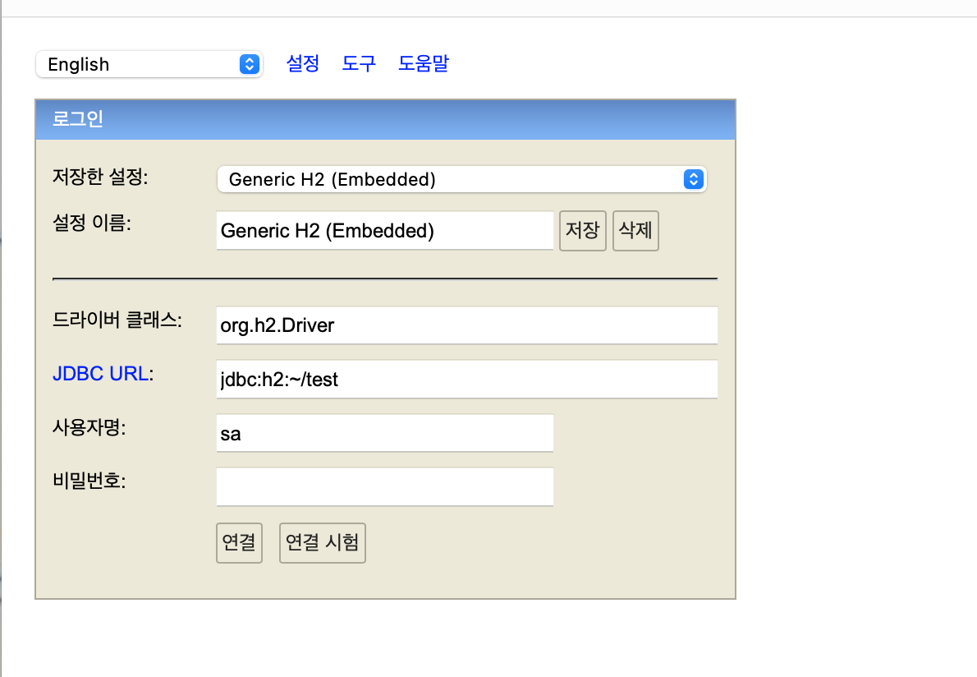The height and width of the screenshot is (677, 977).
Task: Click the 연결 button
Action: (239, 543)
